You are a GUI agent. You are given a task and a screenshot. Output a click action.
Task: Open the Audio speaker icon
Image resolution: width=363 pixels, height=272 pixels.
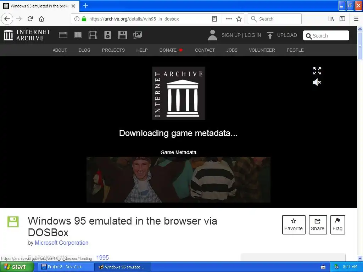point(108,35)
